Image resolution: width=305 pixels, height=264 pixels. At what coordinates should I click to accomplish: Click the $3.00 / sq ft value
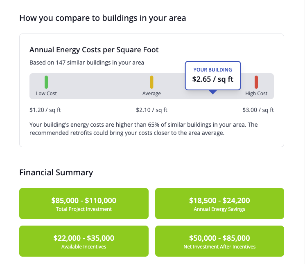258,110
